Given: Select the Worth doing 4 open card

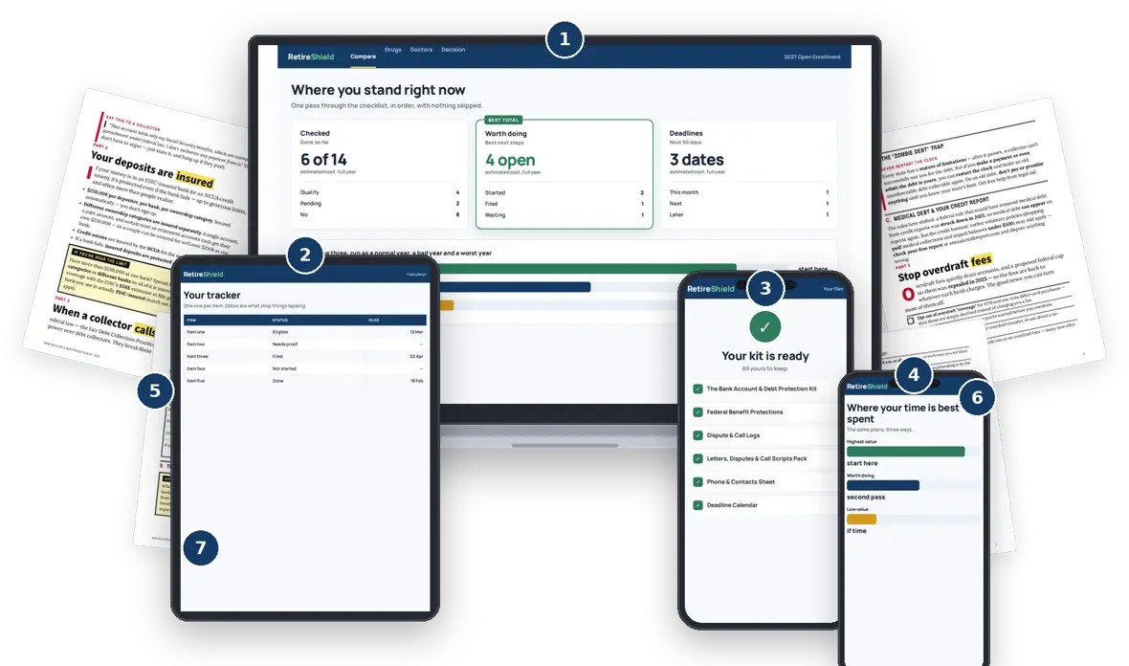Looking at the screenshot, I should 564,174.
